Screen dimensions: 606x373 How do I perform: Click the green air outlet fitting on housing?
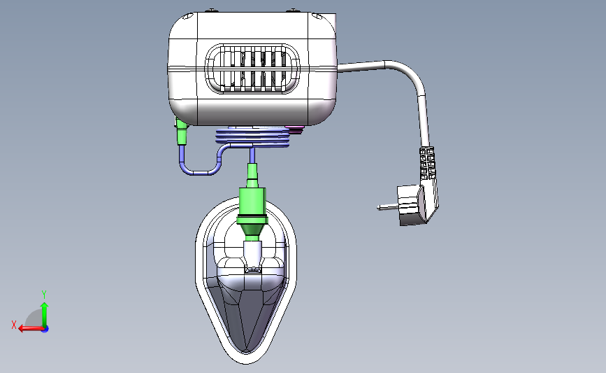[x=181, y=131]
